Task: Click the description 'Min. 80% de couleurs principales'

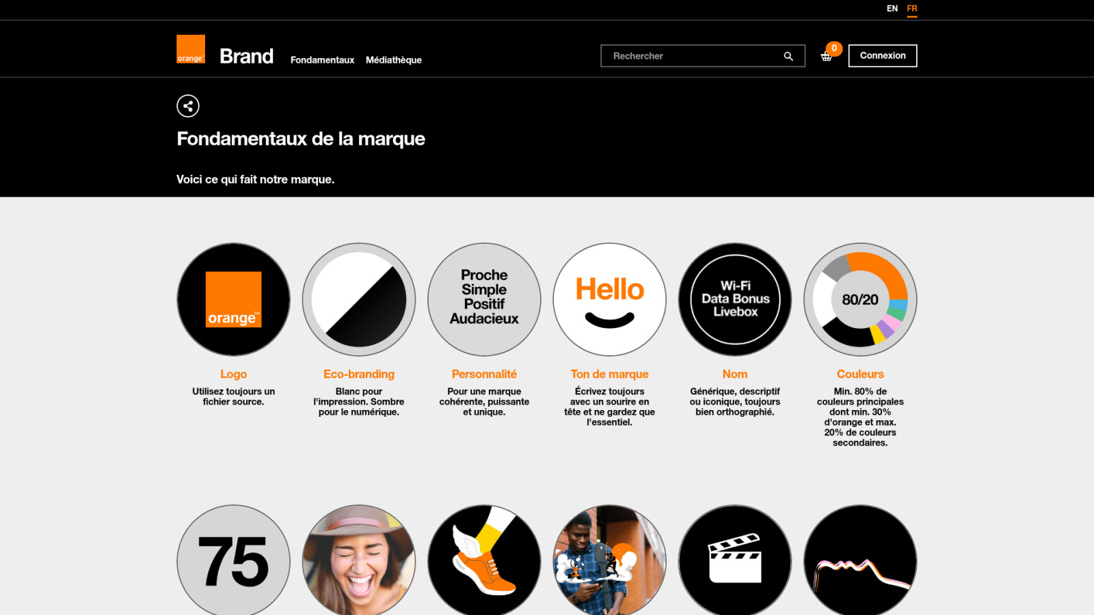Action: pyautogui.click(x=860, y=417)
